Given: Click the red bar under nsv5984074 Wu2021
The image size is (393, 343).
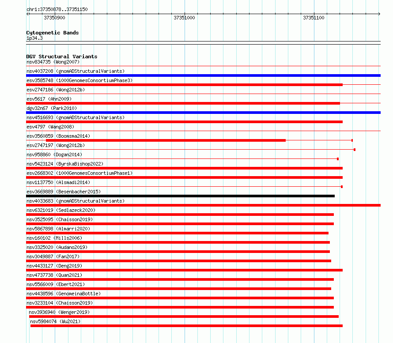Looking at the screenshot, I should (186, 326).
